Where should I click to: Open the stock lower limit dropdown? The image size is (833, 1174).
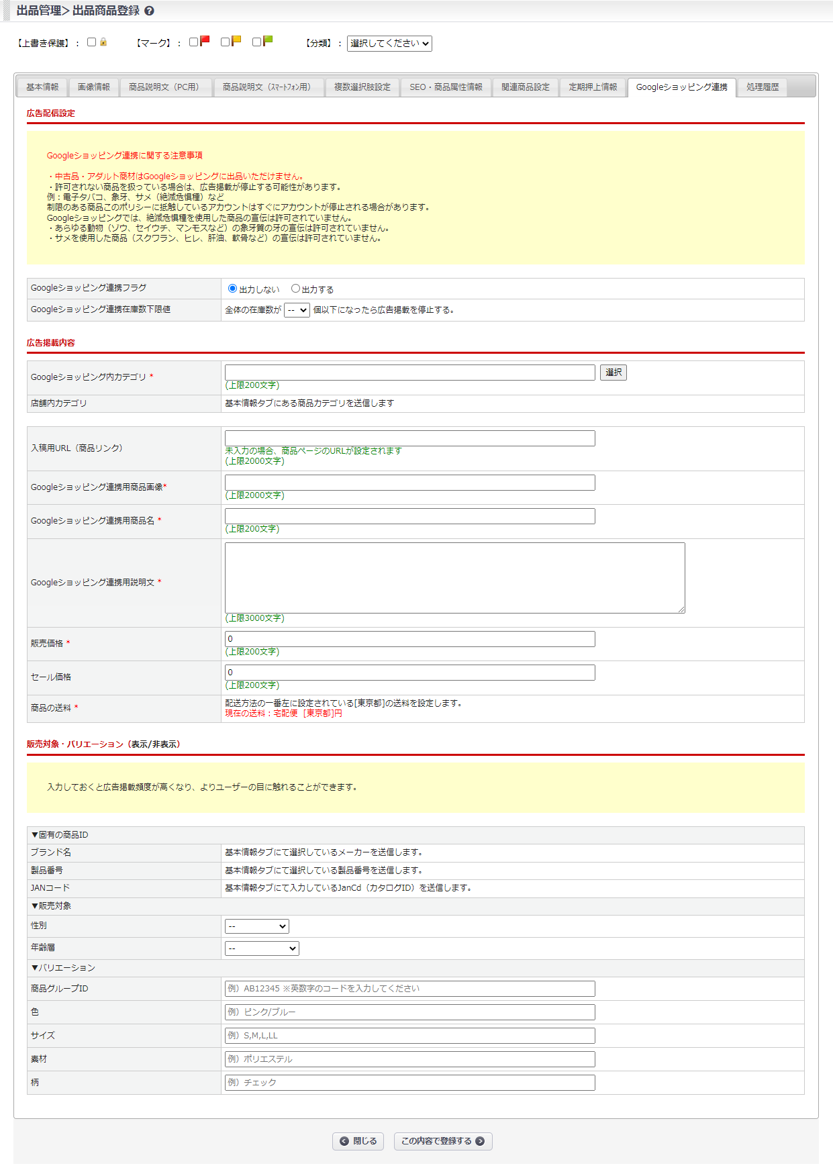coord(297,310)
